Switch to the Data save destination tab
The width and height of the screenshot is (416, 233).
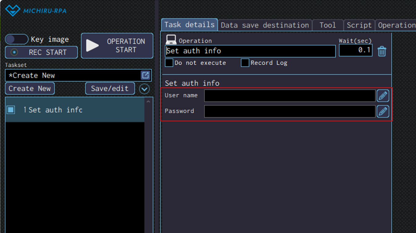(x=265, y=25)
